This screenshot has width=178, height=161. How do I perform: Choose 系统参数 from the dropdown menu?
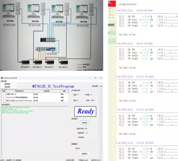(7, 87)
